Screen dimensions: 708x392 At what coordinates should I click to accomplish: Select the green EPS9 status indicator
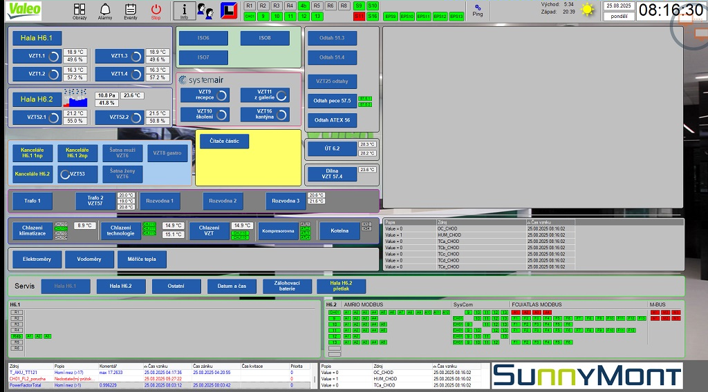pyautogui.click(x=391, y=16)
